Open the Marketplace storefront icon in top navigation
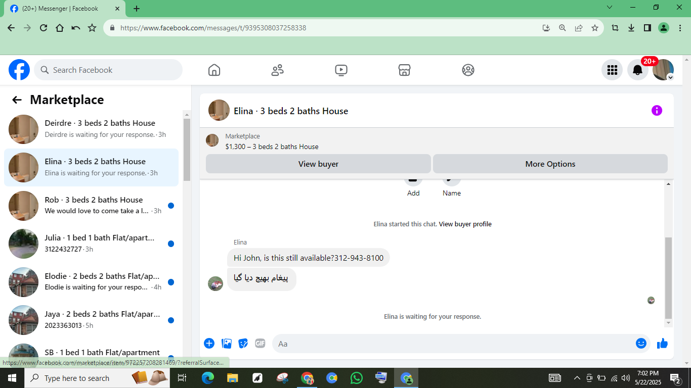The height and width of the screenshot is (388, 691). pyautogui.click(x=404, y=70)
